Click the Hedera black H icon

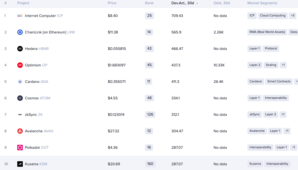tap(20, 49)
